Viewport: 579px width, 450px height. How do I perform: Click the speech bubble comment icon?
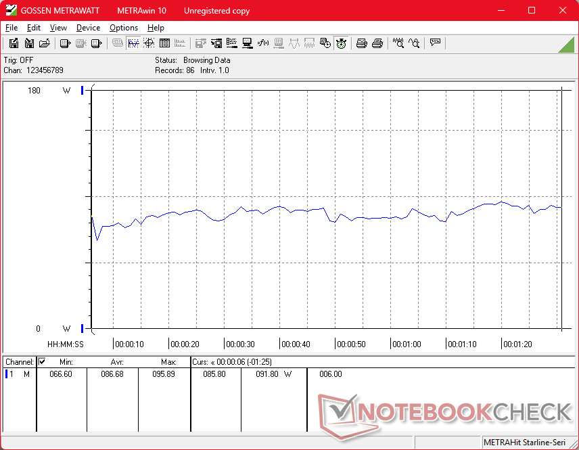[435, 43]
